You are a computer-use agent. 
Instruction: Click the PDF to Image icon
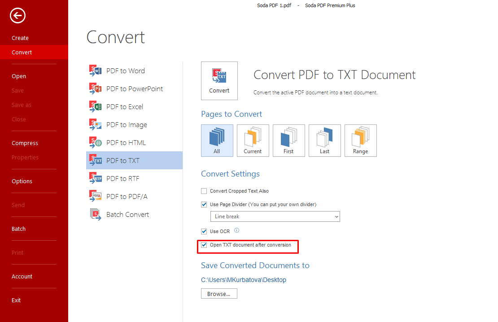(x=95, y=124)
